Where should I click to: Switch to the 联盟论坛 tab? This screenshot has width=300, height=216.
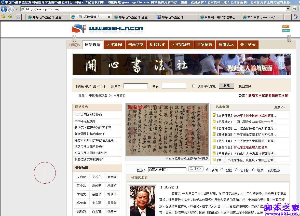tap(226, 44)
